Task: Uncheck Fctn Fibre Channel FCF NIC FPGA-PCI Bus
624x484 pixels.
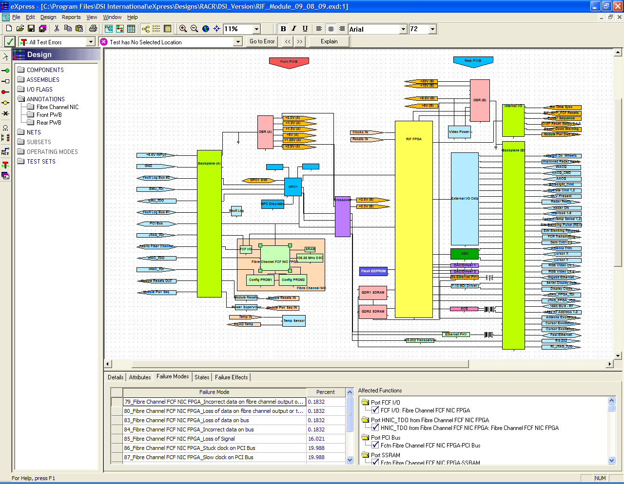Action: (375, 445)
